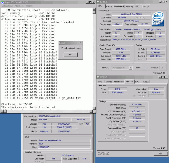Viewport: 169px width, 163px height.
Task: Open the Calculate(C) menu in Super PI
Action: 7,6
